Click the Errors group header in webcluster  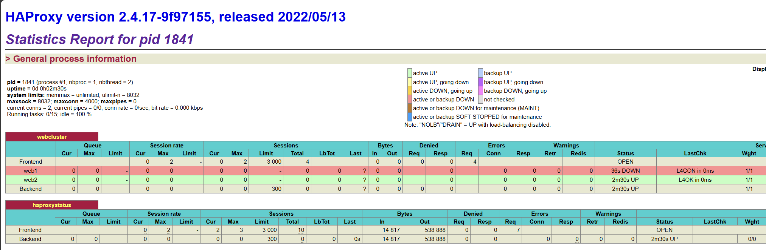click(496, 146)
